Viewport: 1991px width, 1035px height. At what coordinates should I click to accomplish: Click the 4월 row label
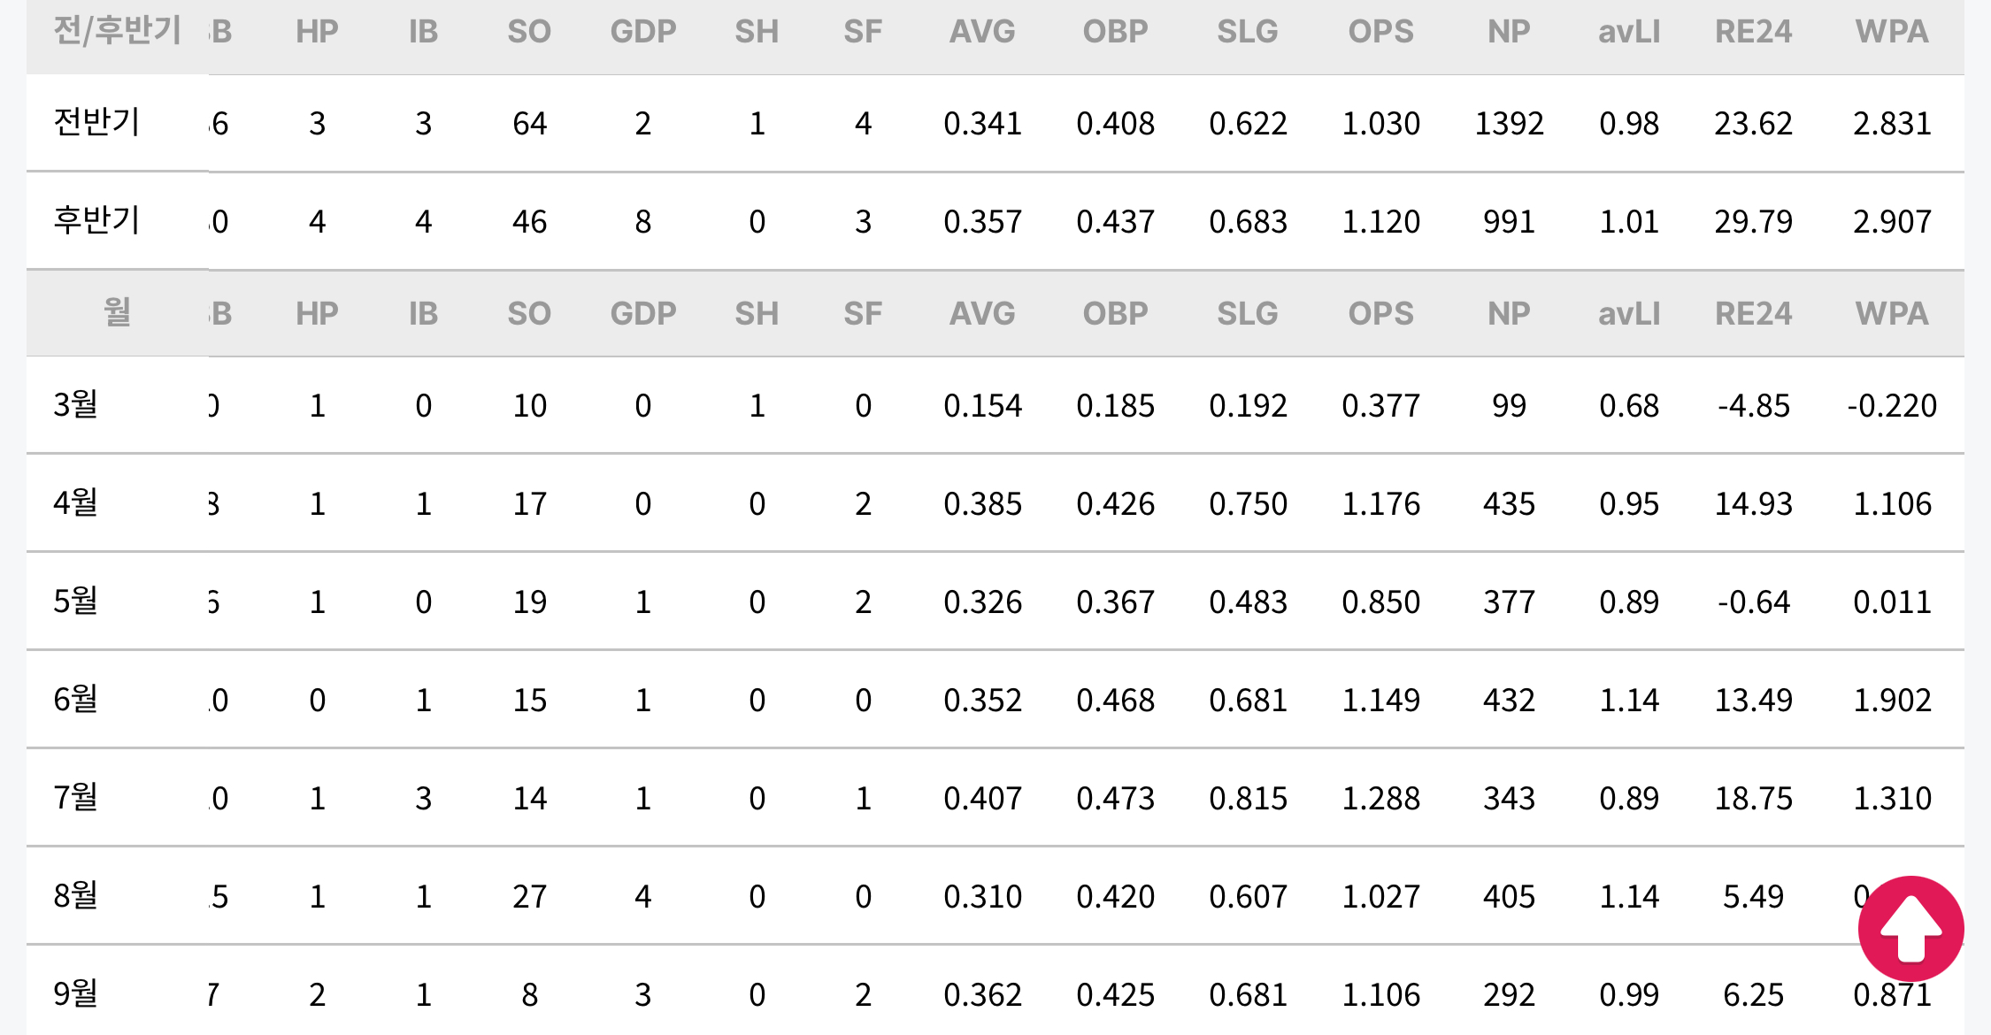pyautogui.click(x=75, y=502)
